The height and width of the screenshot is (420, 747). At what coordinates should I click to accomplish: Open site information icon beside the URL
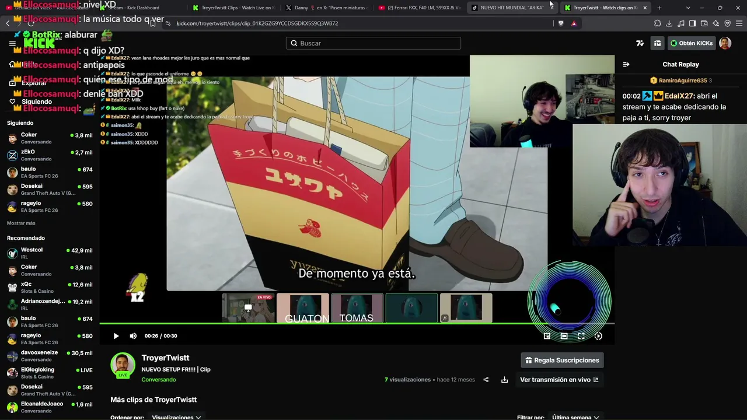(168, 23)
